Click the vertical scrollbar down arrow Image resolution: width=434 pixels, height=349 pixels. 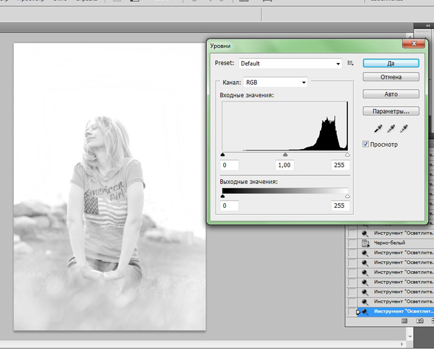coord(410,337)
